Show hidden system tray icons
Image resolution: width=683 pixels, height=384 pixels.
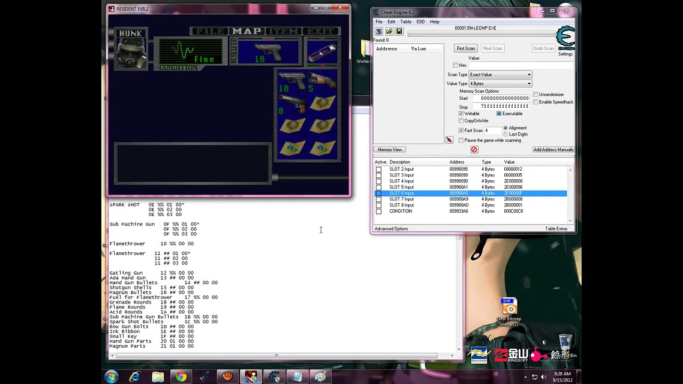[525, 377]
